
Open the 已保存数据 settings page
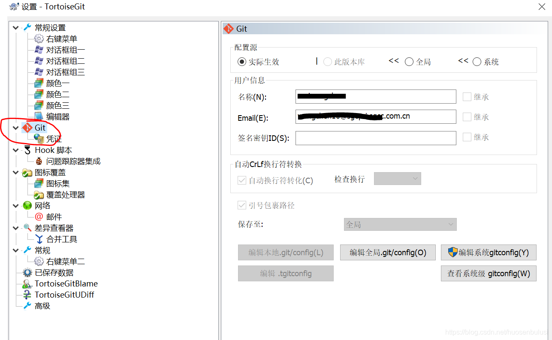point(54,273)
